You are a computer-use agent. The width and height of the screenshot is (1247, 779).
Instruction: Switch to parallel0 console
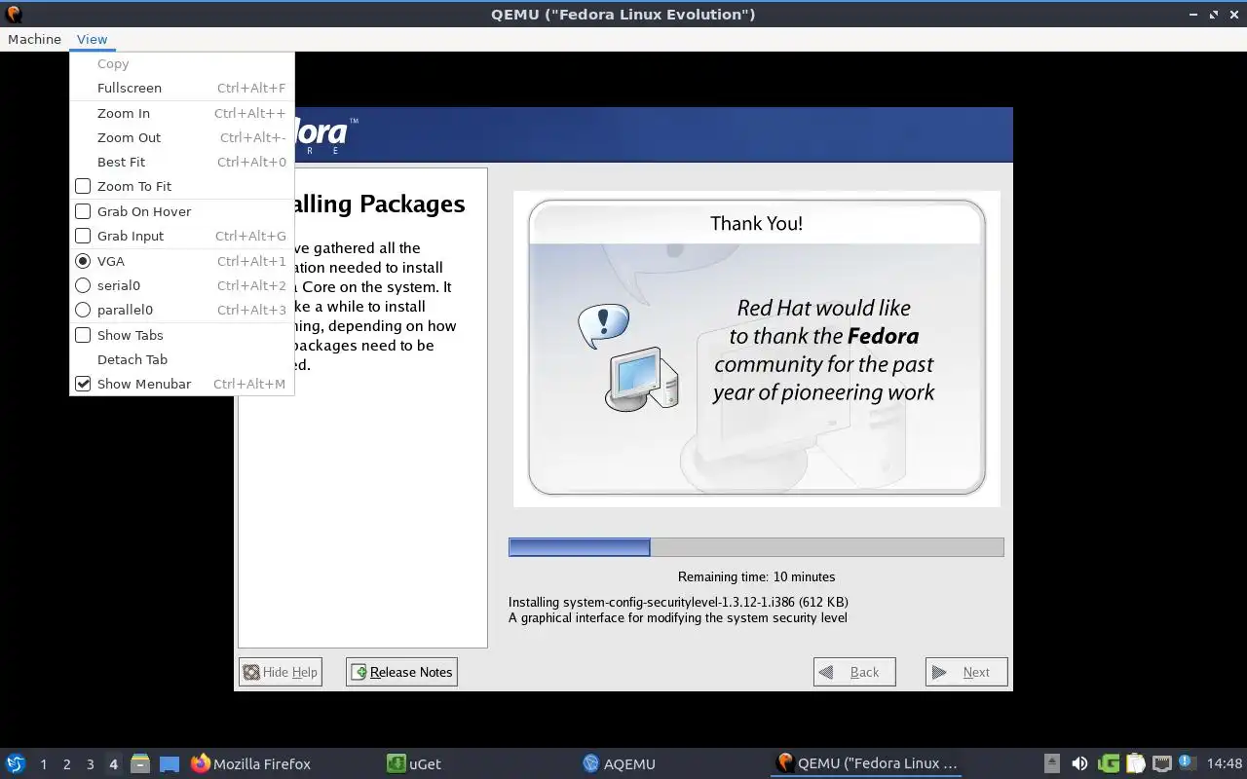181,310
